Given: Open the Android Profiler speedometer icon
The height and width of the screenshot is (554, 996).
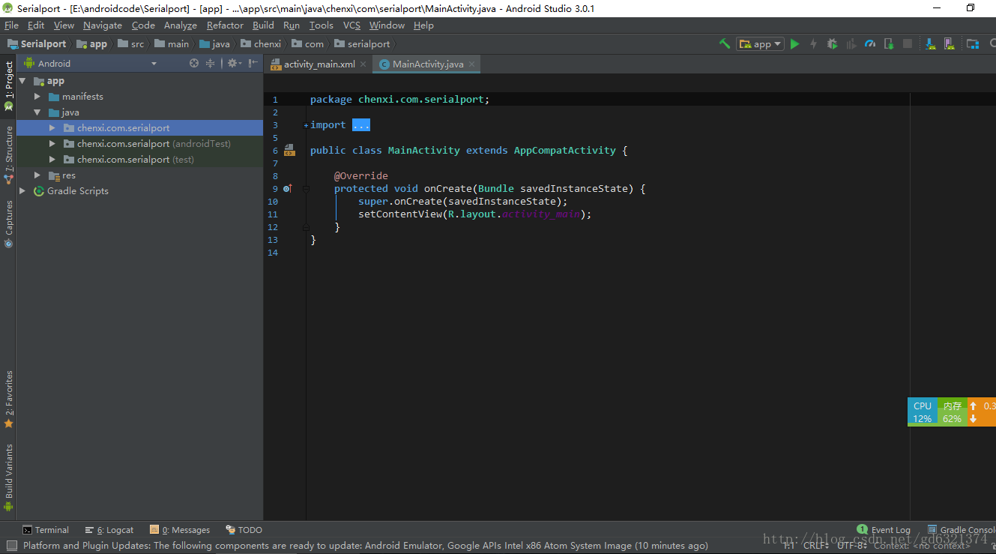Looking at the screenshot, I should click(x=870, y=43).
